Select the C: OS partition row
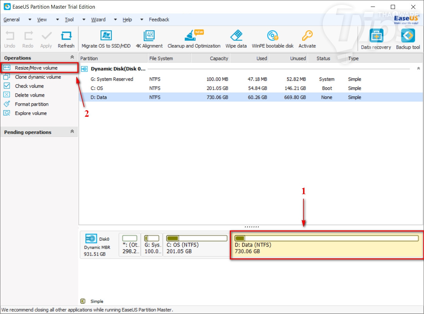 tap(251, 88)
